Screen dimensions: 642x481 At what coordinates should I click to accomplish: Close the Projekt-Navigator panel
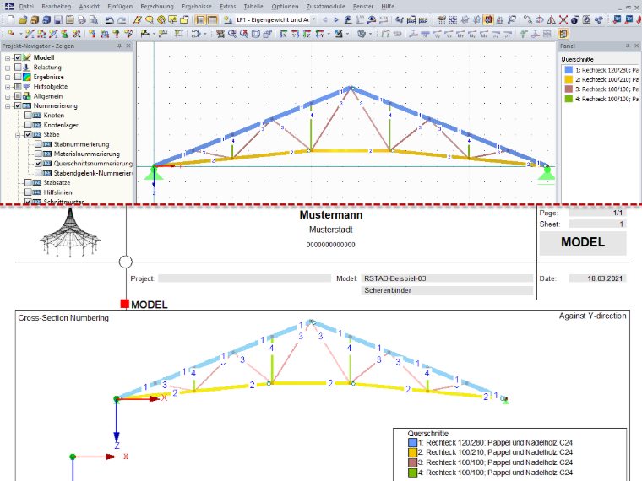(128, 46)
